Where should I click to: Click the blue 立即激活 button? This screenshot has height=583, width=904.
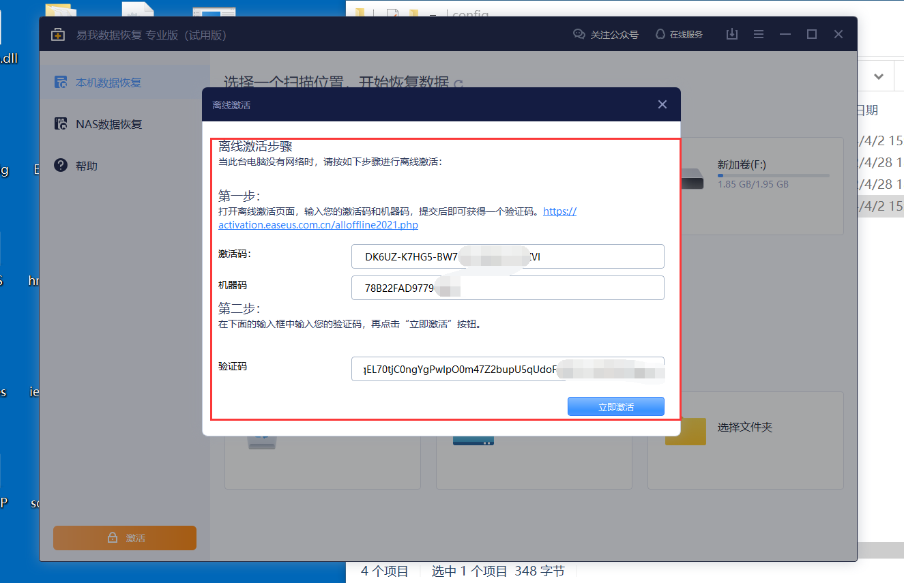616,406
